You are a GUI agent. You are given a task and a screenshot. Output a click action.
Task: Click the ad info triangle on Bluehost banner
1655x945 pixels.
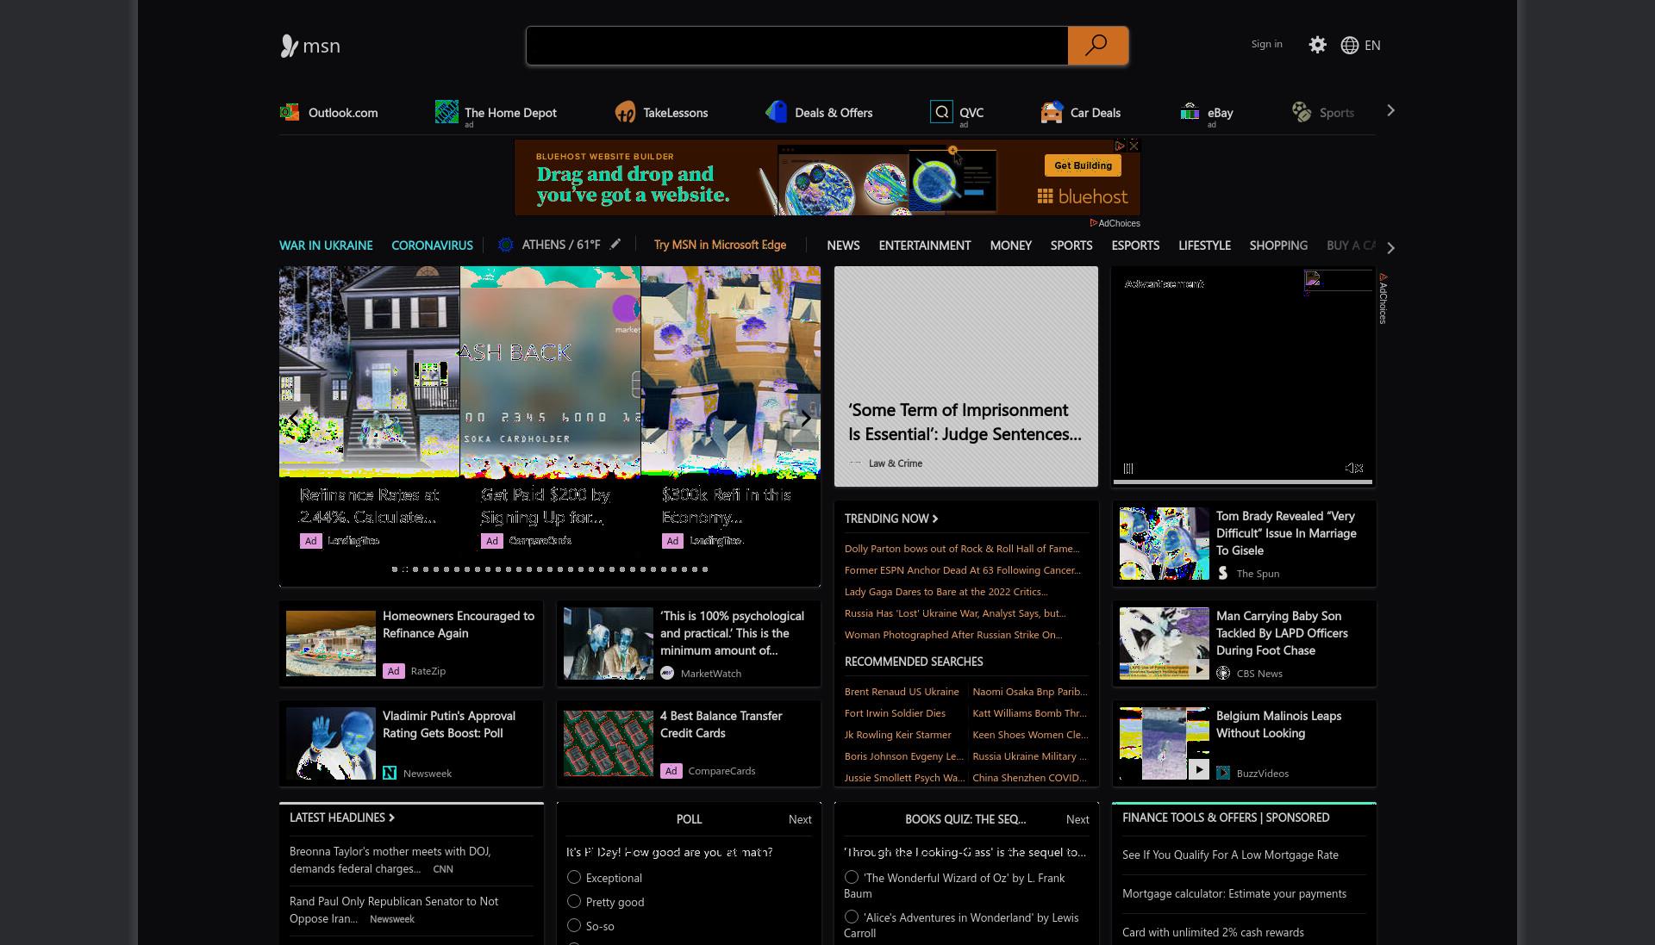click(1120, 146)
